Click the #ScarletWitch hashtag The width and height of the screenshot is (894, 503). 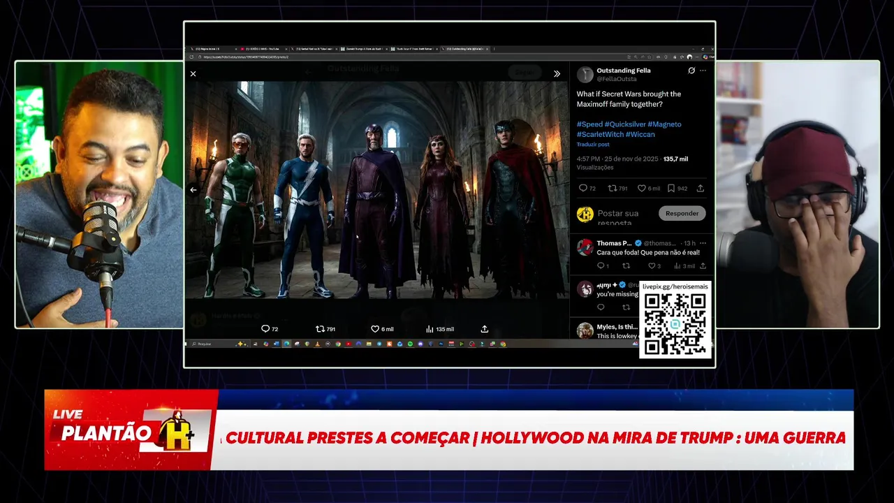tap(600, 134)
